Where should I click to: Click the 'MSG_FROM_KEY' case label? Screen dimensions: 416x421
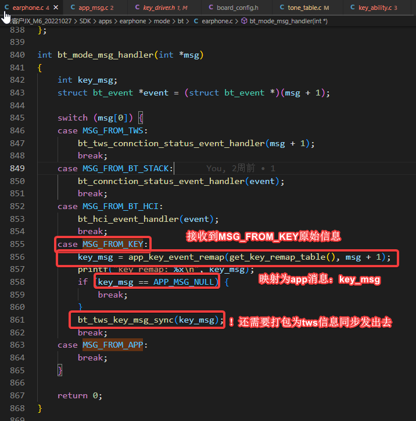113,244
